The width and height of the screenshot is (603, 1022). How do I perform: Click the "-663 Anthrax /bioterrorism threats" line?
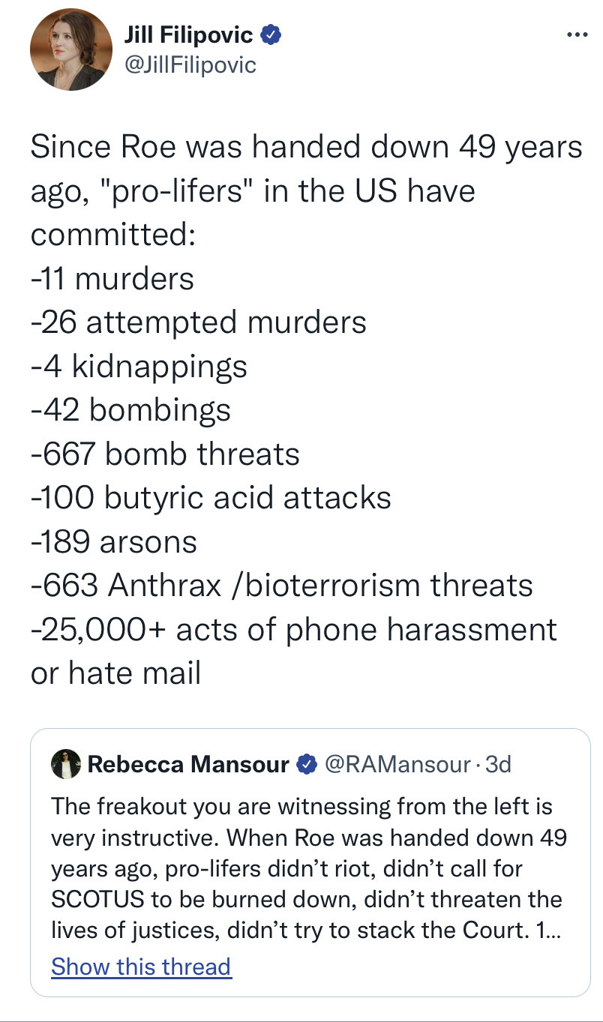click(282, 585)
